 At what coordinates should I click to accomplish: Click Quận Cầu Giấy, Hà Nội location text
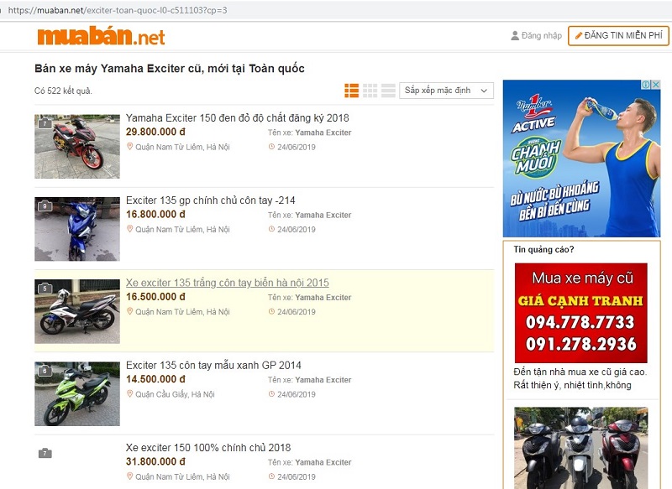tap(175, 394)
